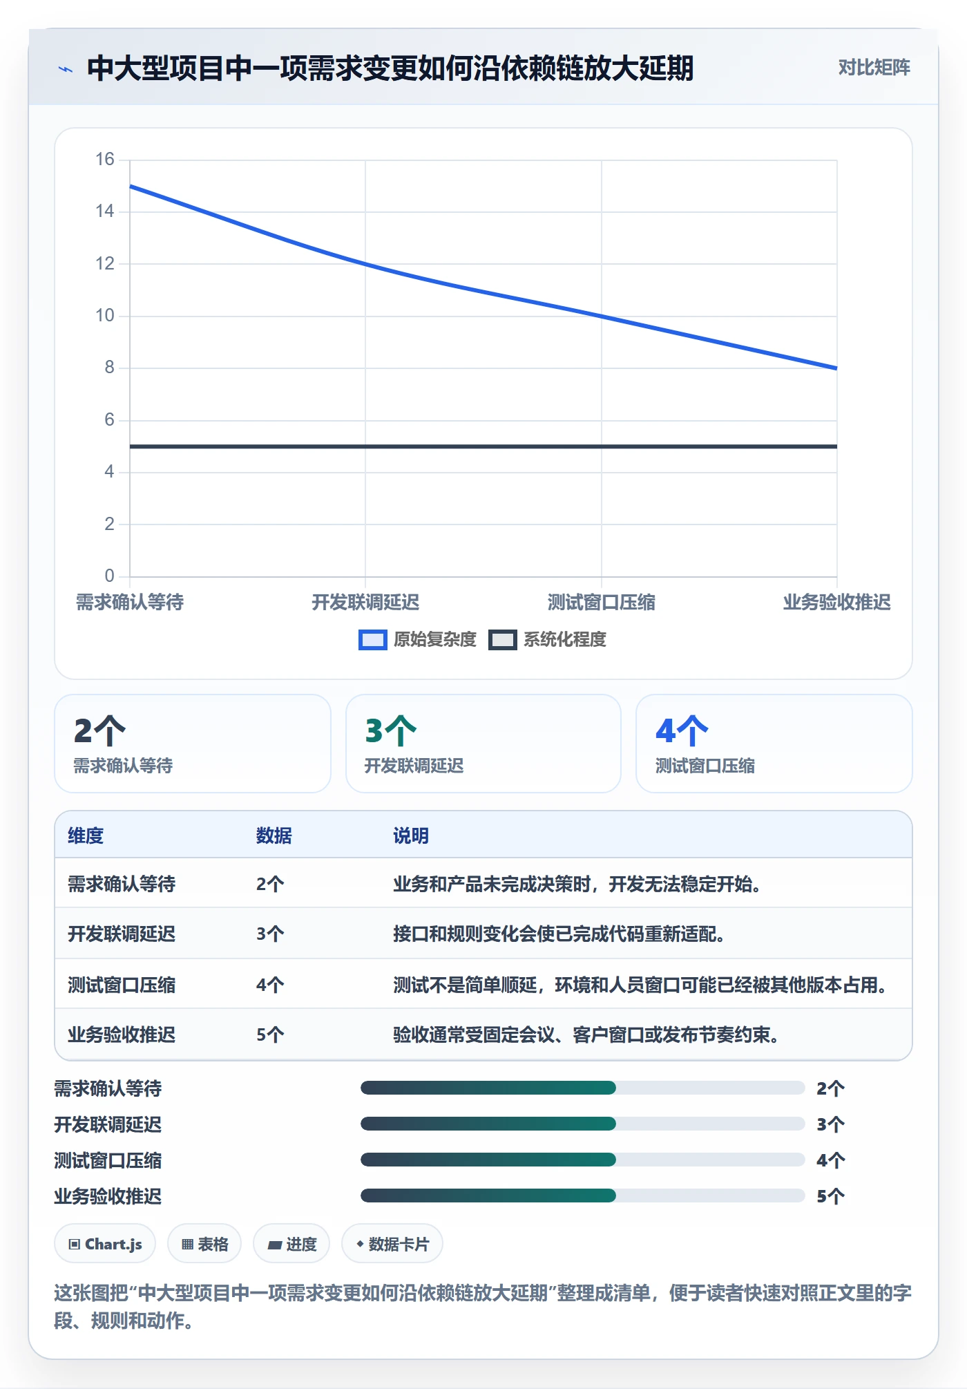Select the Chart.js chip

pyautogui.click(x=105, y=1244)
